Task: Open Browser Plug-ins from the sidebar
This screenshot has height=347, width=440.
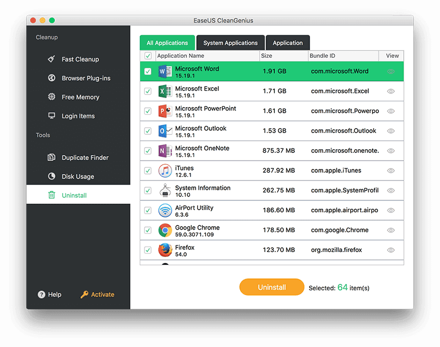Action: point(78,78)
